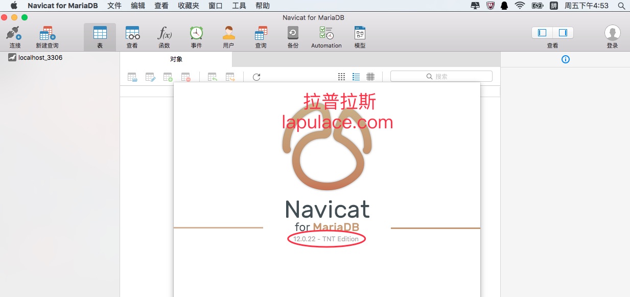Click the 查询 (Query) toolbar icon
Image resolution: width=630 pixels, height=297 pixels.
pos(261,34)
